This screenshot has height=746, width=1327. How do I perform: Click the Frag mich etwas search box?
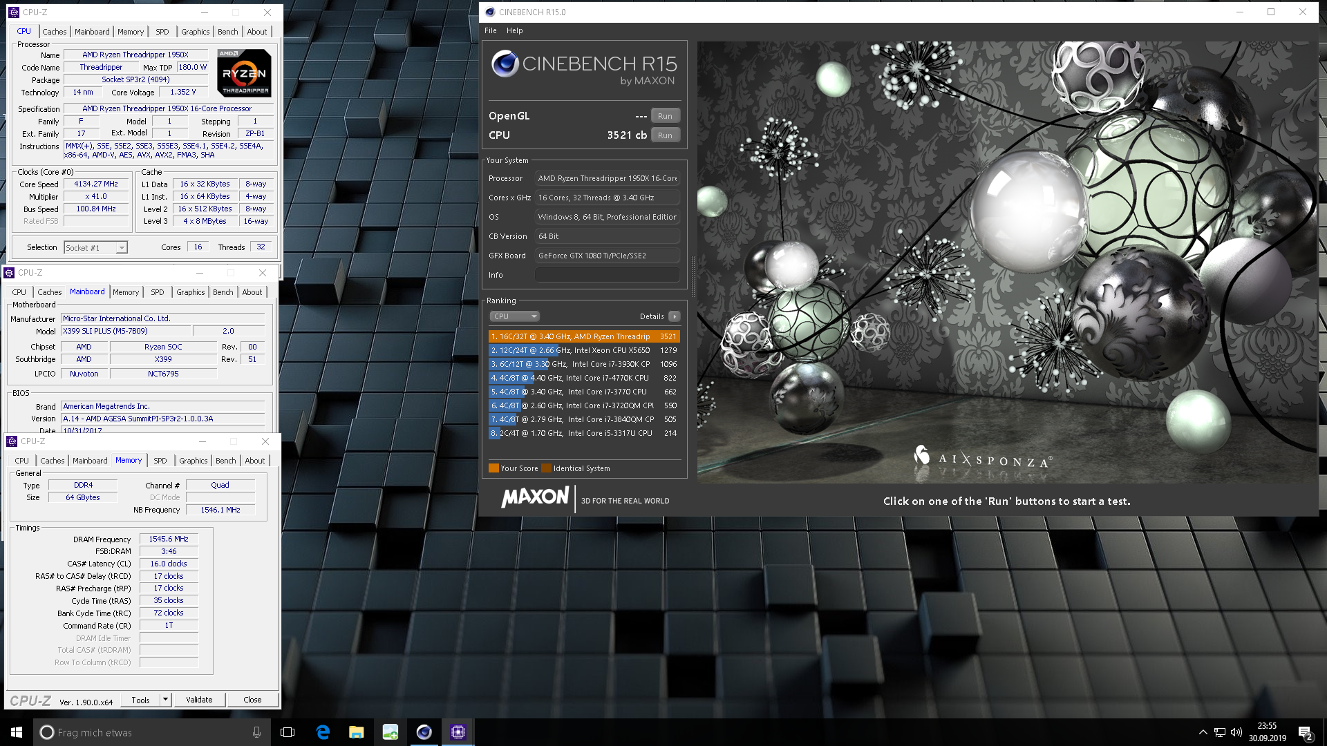click(x=151, y=732)
